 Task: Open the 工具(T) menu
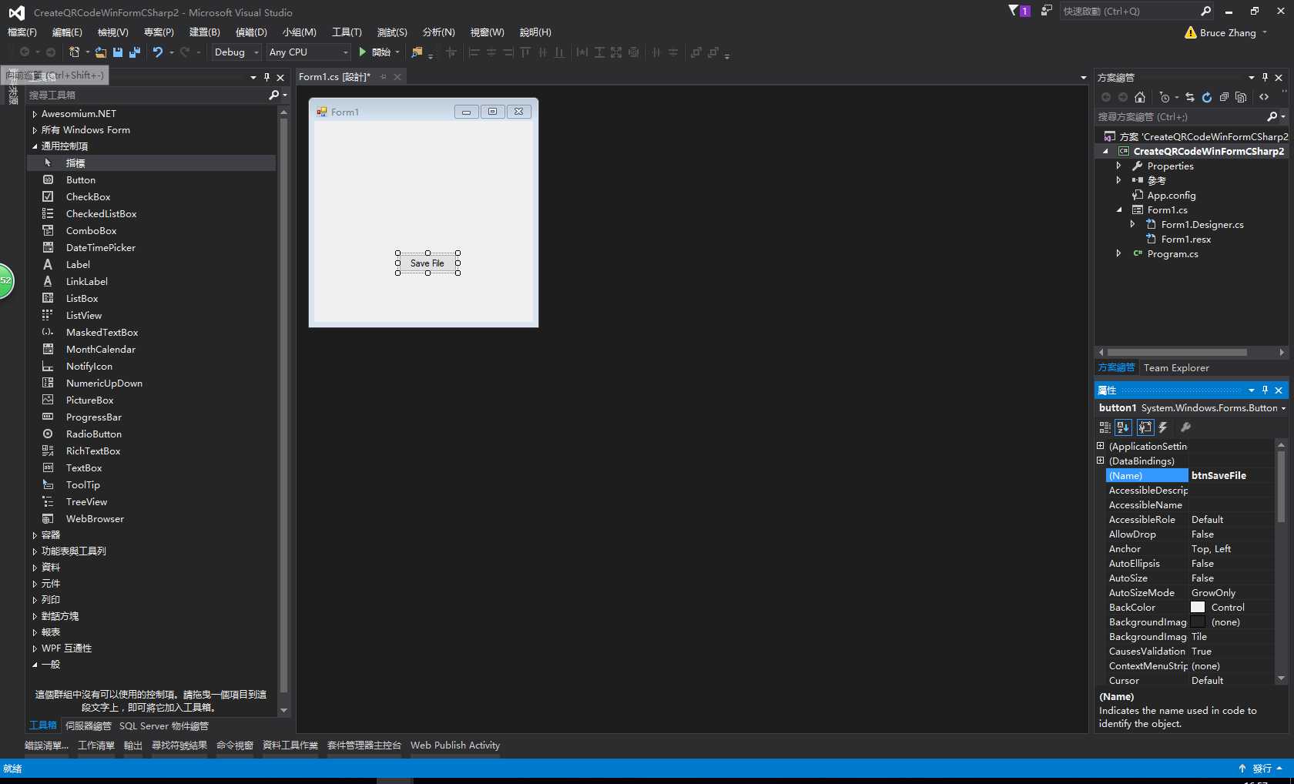point(347,32)
